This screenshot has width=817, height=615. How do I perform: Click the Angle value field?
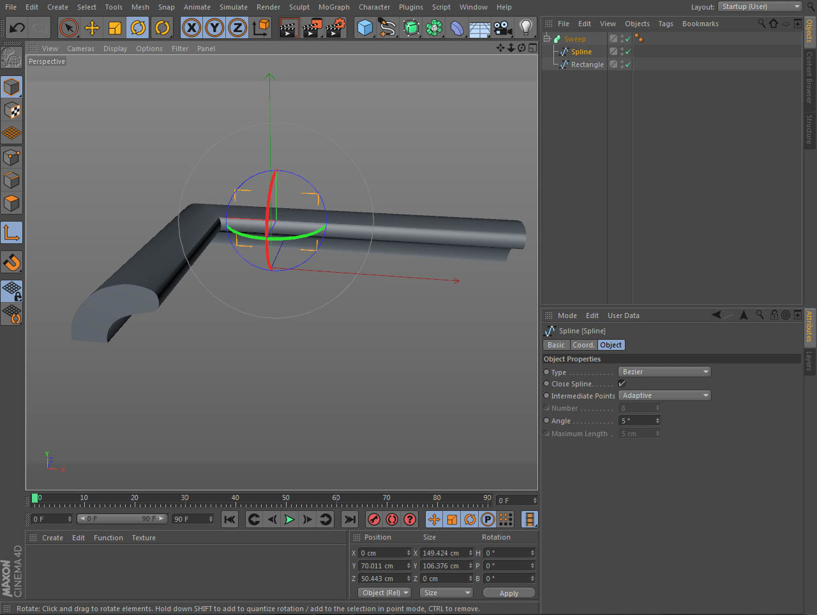click(639, 421)
